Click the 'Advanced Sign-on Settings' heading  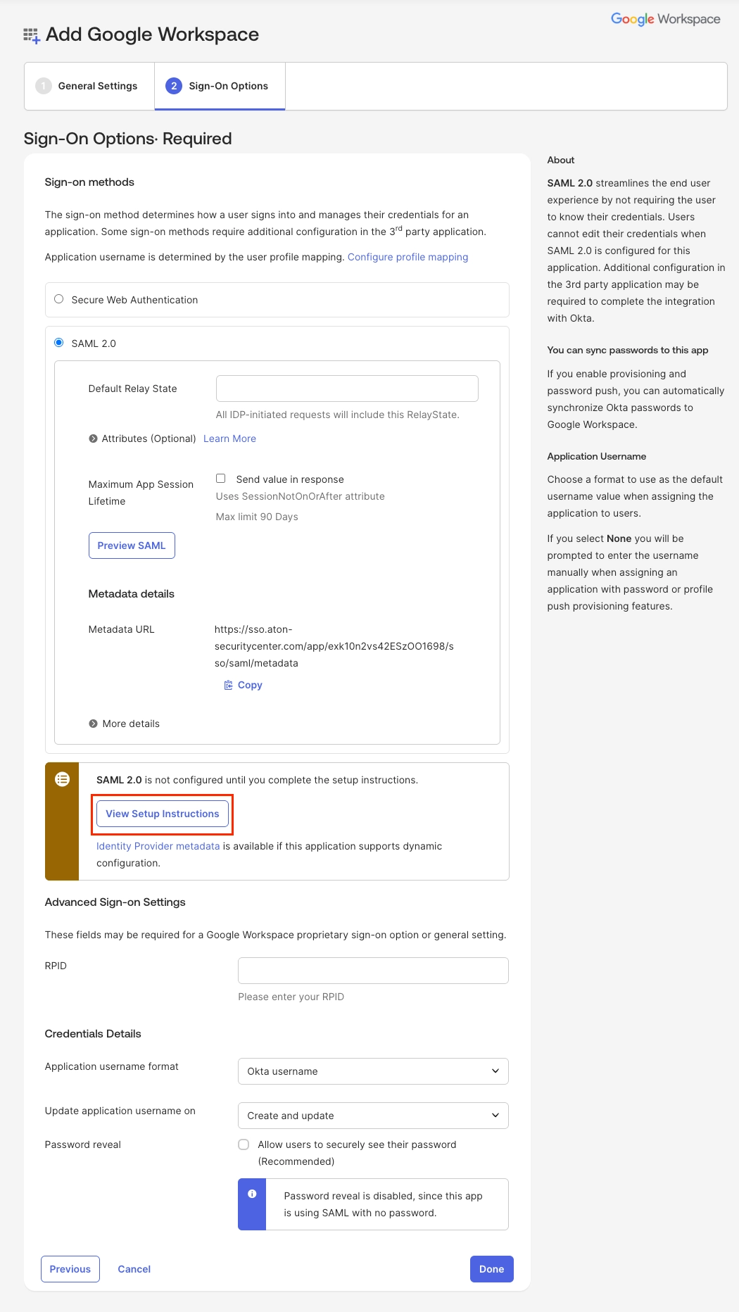[115, 902]
